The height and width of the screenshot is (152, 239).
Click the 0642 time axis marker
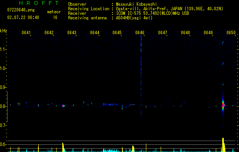tap(49, 33)
